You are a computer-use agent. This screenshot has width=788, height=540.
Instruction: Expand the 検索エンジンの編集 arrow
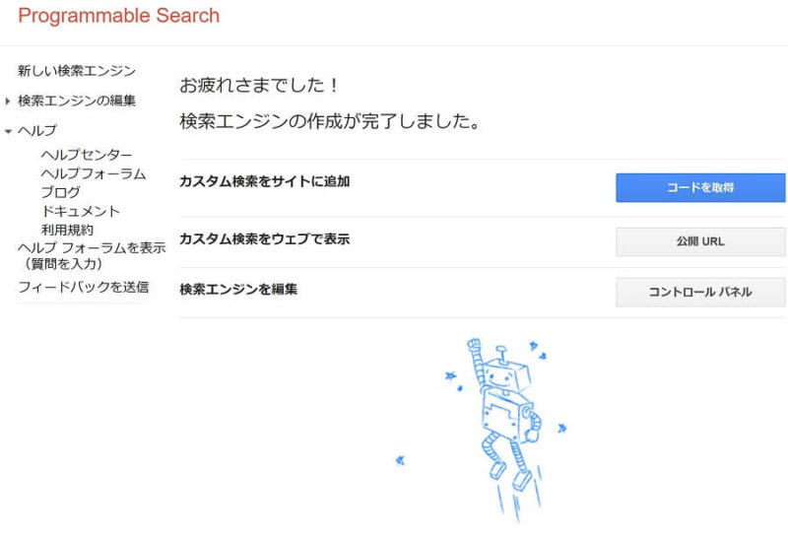pyautogui.click(x=8, y=101)
